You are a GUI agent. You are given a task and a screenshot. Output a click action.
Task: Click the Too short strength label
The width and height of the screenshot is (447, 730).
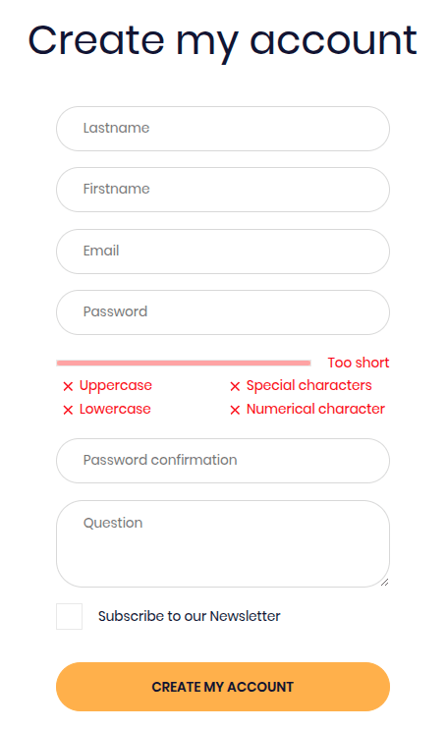point(358,363)
